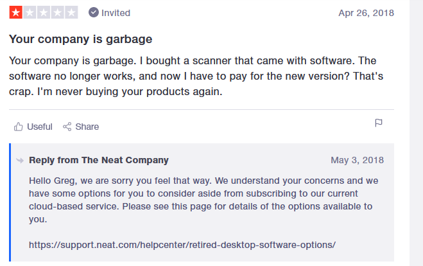Flag this review using the flag icon

379,123
